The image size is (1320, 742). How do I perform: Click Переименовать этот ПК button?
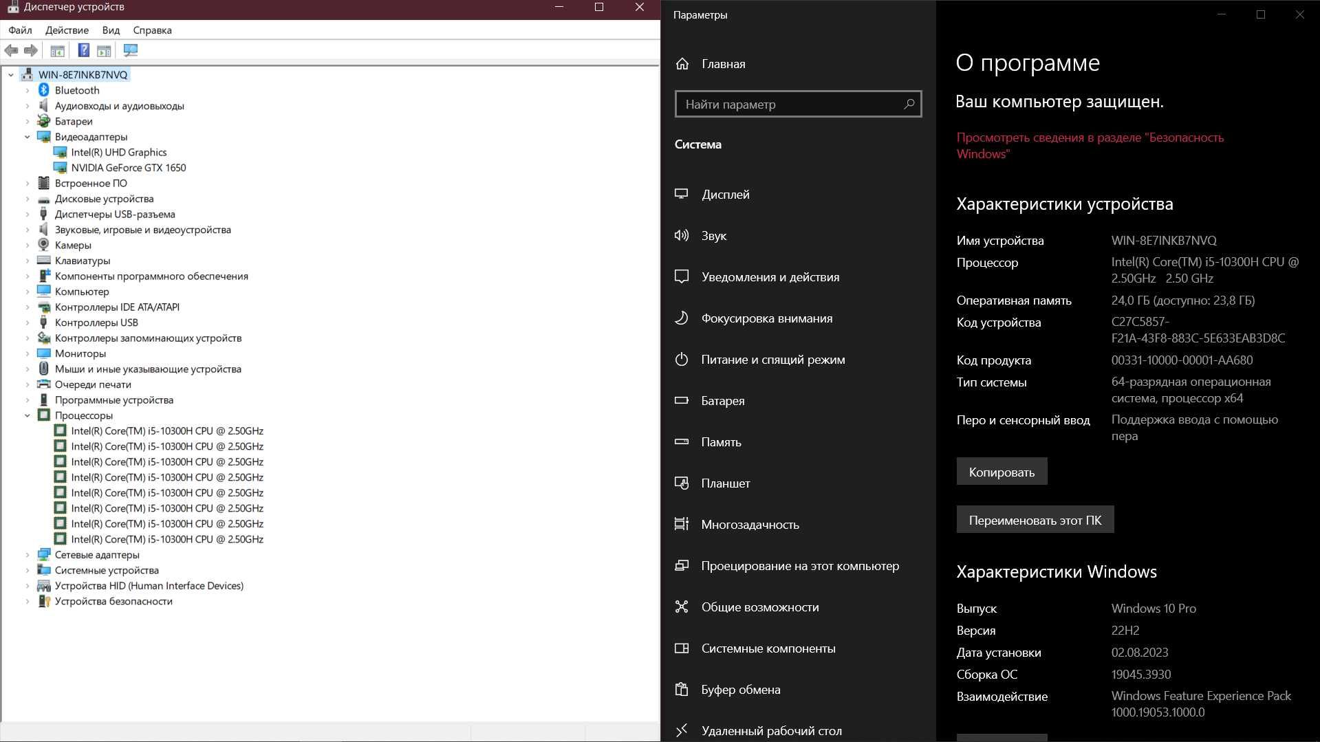[x=1035, y=520]
